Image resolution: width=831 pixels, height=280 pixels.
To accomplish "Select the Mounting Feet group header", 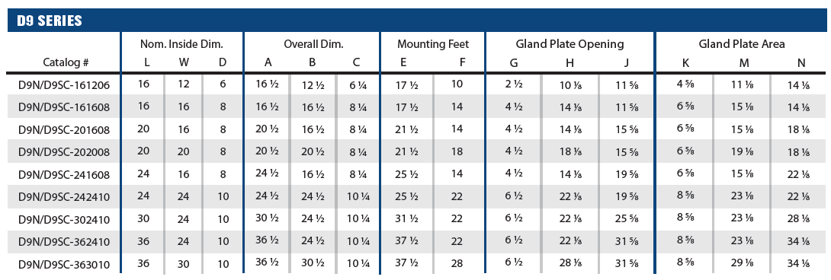I will click(x=433, y=44).
